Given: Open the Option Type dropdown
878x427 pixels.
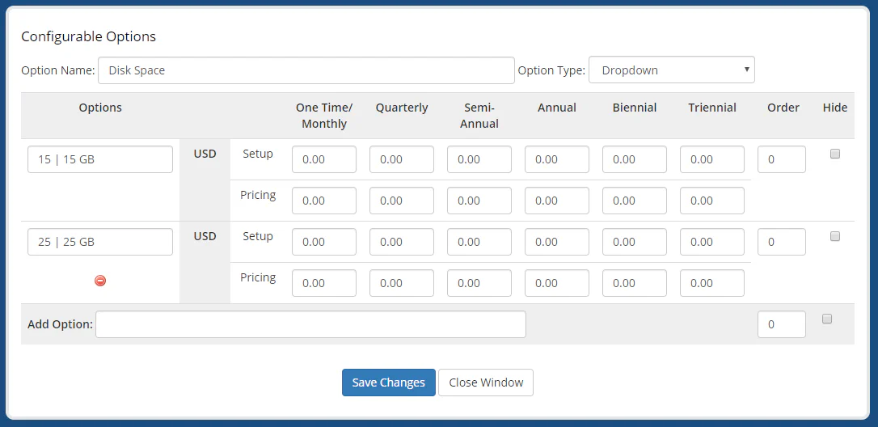Looking at the screenshot, I should coord(671,70).
